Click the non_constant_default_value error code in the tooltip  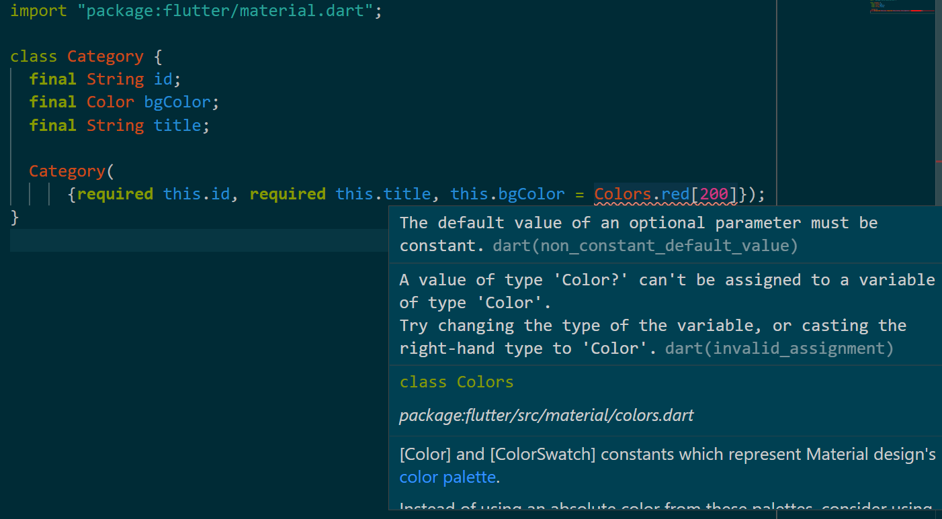(645, 246)
